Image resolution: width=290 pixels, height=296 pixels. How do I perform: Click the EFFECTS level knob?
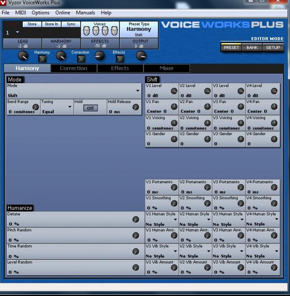(100, 56)
